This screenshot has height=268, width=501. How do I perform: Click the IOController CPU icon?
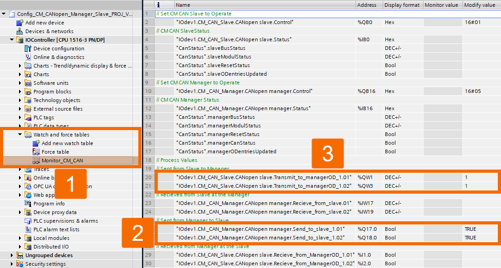(20, 39)
